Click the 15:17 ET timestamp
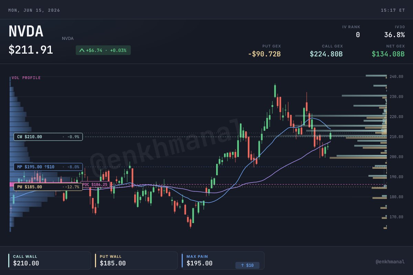 [393, 10]
